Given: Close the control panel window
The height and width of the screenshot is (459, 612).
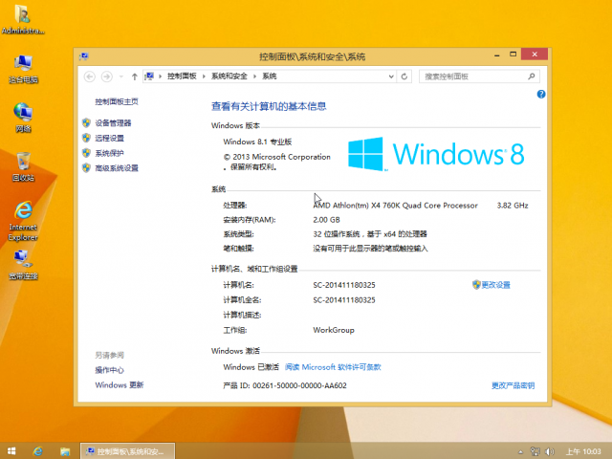Looking at the screenshot, I should click(535, 55).
